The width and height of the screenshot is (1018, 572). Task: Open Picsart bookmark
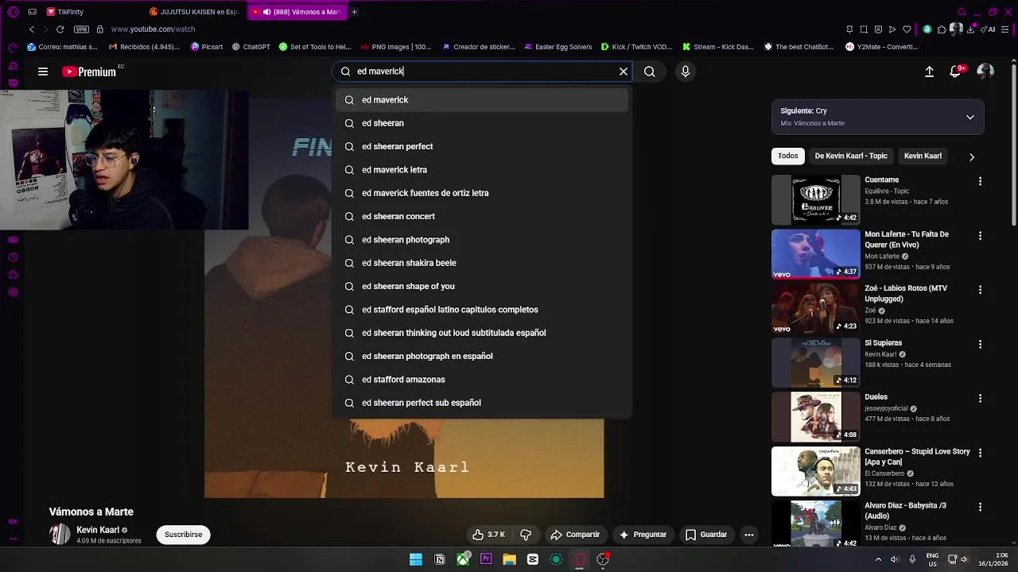click(x=207, y=47)
